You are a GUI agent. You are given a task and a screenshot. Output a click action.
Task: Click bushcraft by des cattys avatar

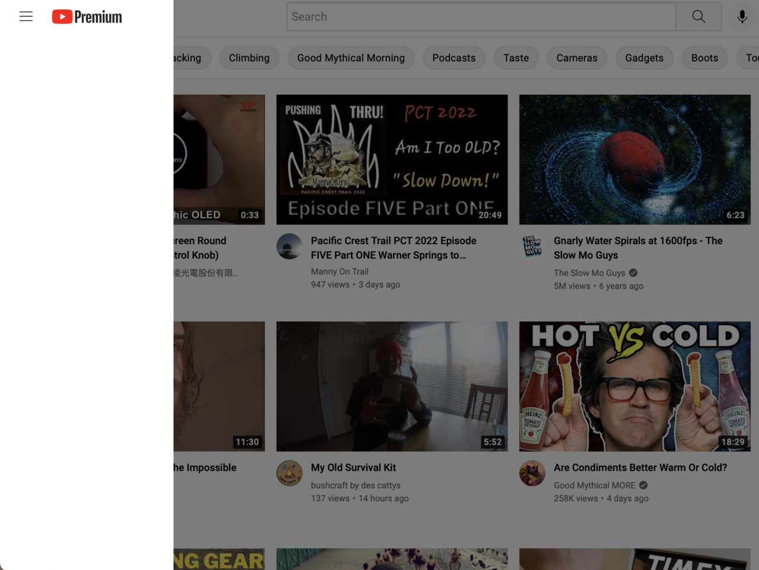coord(289,473)
